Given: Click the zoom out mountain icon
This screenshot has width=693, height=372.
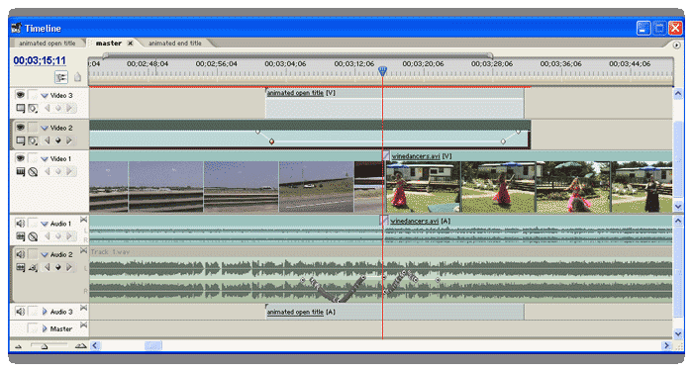Looking at the screenshot, I should pos(18,346).
